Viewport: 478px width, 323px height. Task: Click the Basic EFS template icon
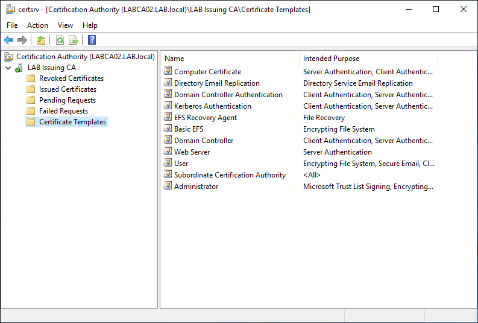[168, 129]
